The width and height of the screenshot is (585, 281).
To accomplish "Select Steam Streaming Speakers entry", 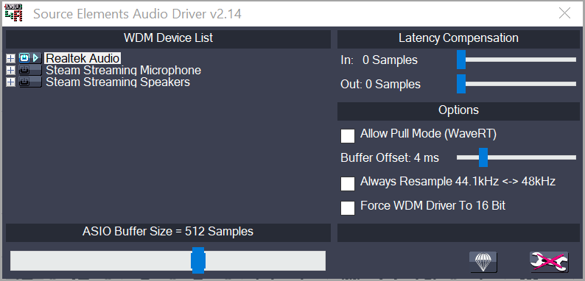I will click(x=118, y=82).
